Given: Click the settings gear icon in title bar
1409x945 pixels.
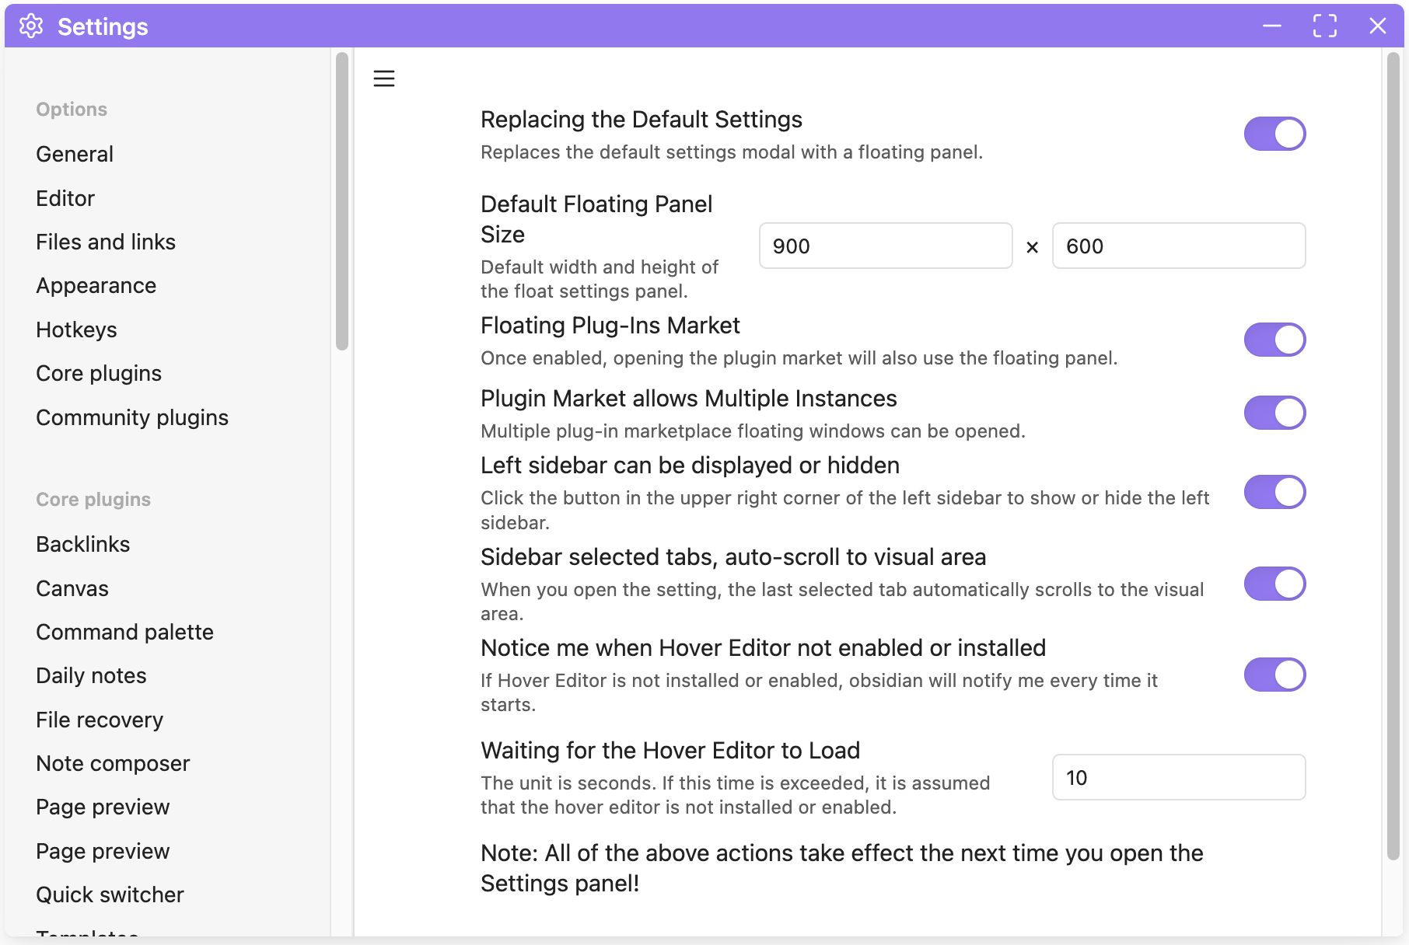Looking at the screenshot, I should tap(31, 26).
